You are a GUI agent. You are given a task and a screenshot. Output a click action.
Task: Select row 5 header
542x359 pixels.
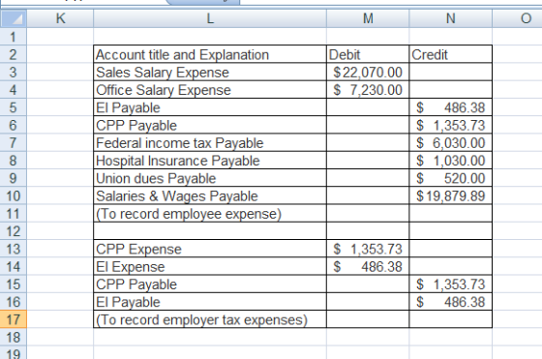(14, 107)
